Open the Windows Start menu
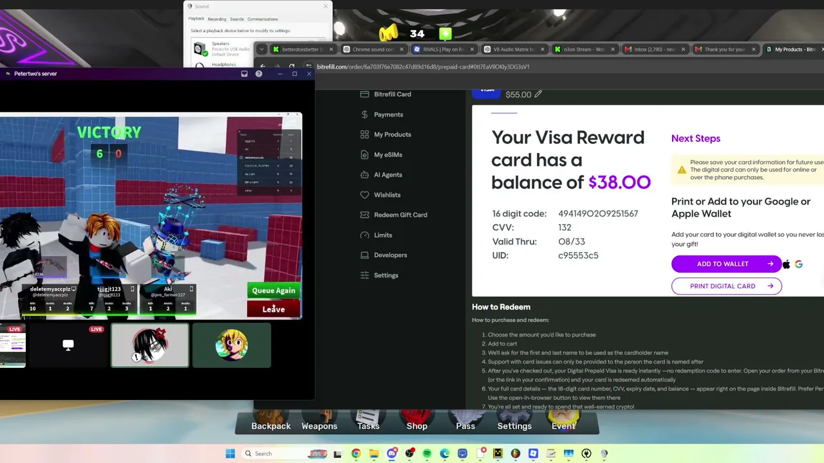 (x=230, y=453)
